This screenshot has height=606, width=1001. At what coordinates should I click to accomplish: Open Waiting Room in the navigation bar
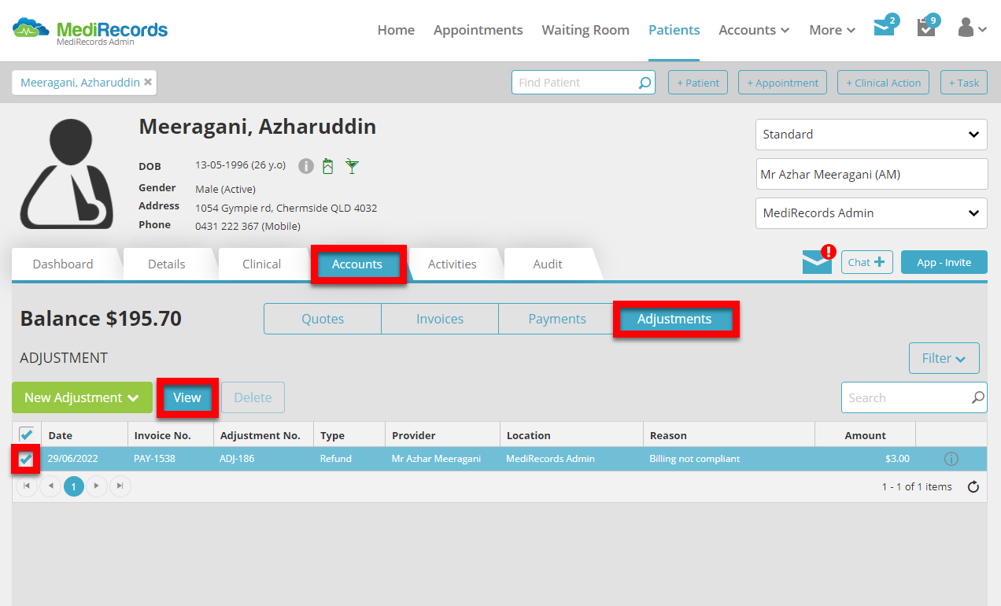tap(585, 30)
